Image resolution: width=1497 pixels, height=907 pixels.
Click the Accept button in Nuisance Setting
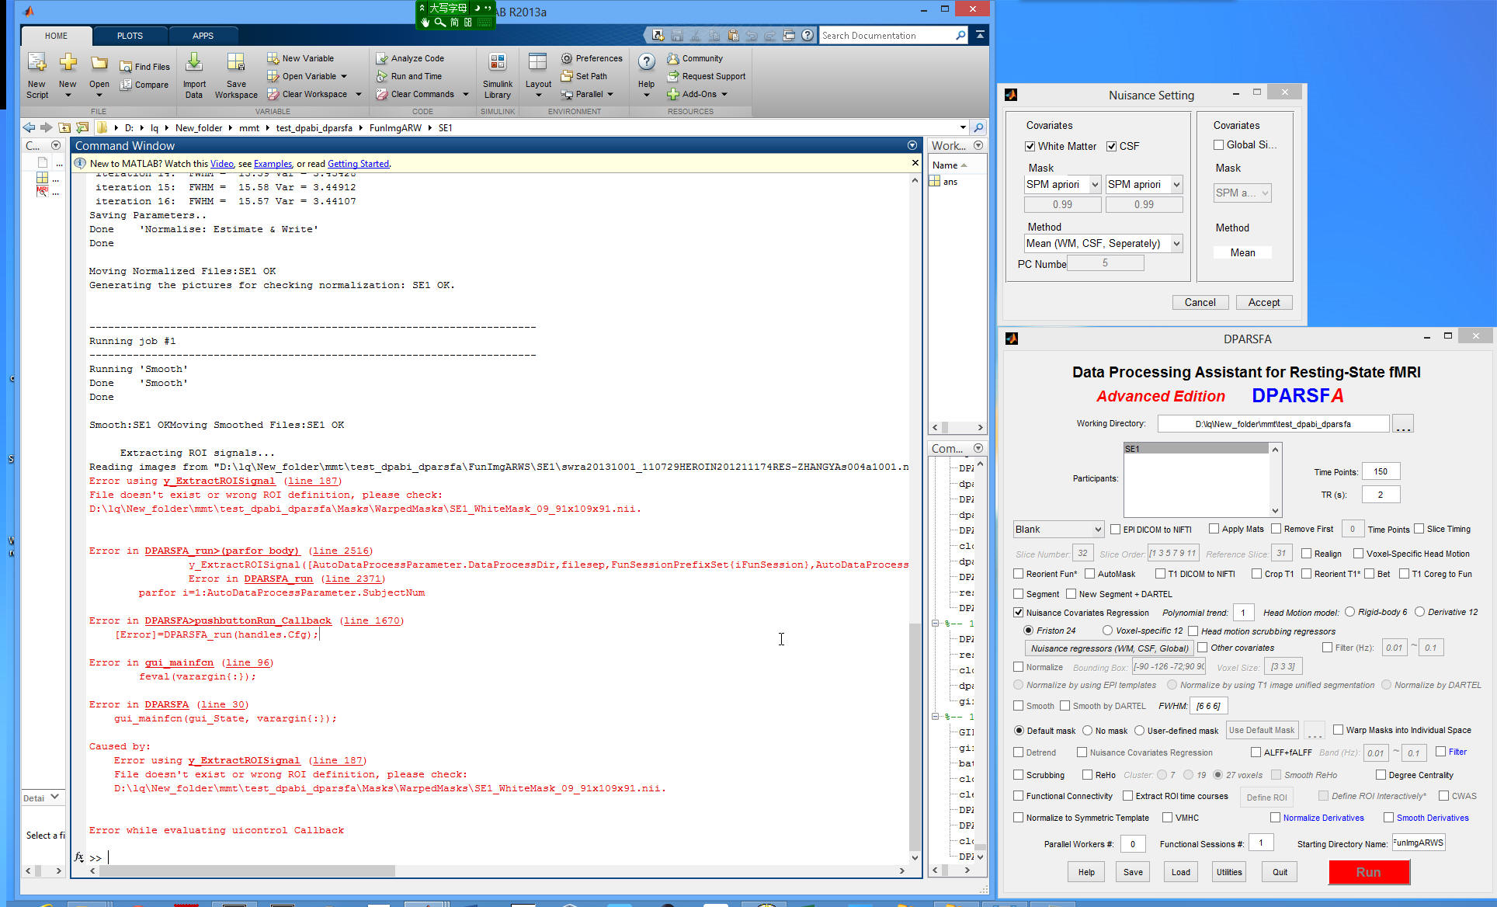coord(1263,302)
